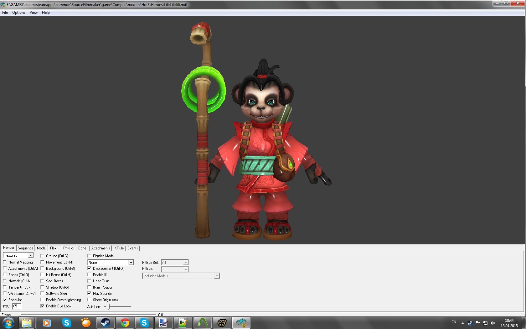Click the Frame slider track
The image size is (526, 329).
pos(88,315)
